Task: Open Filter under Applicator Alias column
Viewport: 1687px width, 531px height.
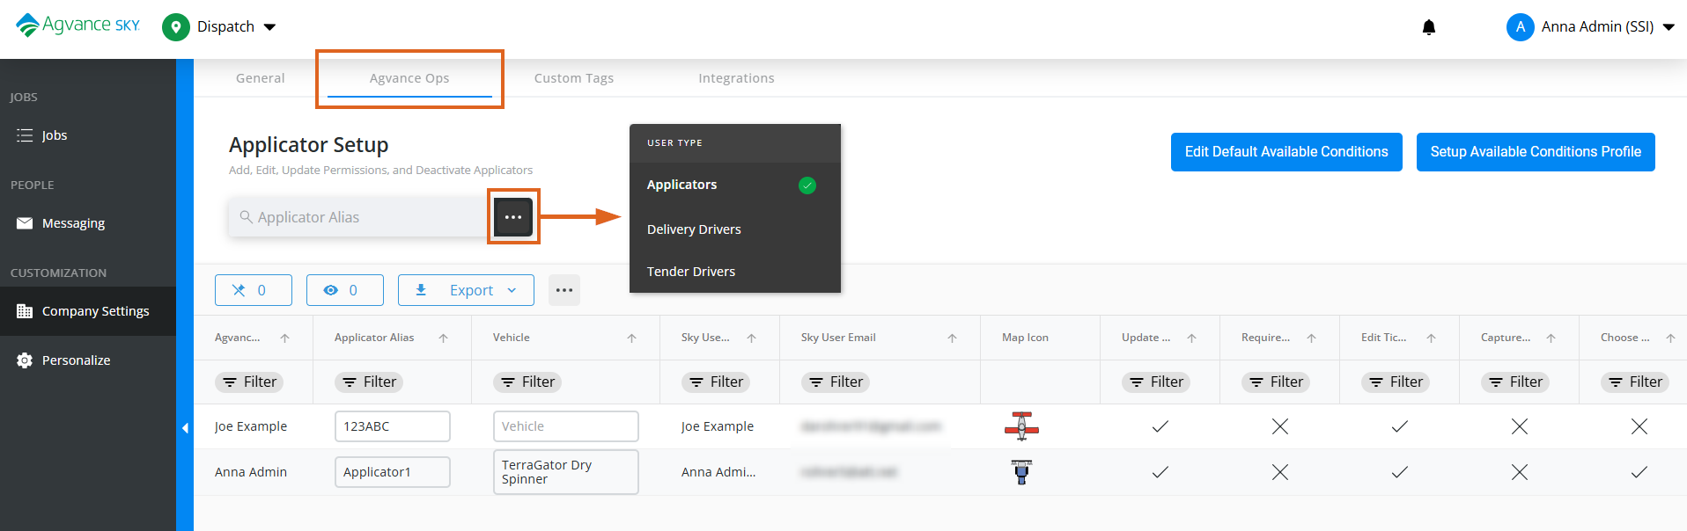Action: click(369, 382)
